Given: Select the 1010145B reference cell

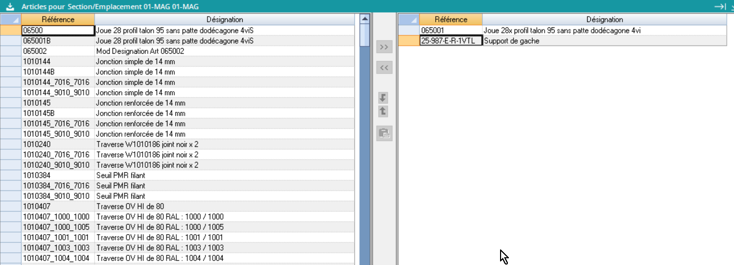Looking at the screenshot, I should point(58,113).
